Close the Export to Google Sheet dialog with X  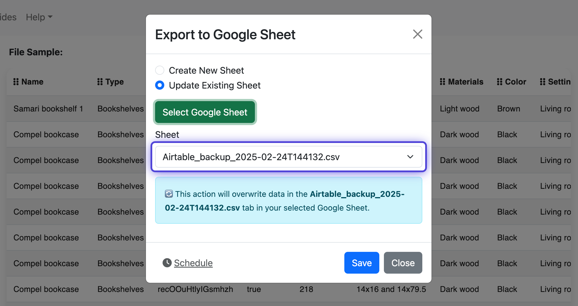(417, 34)
